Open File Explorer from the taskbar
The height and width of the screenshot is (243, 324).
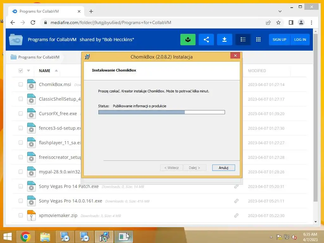45,237
